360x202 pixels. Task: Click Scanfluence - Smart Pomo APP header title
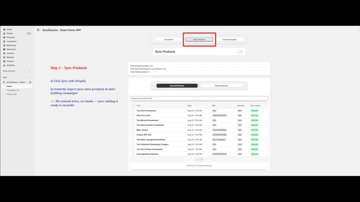tap(62, 30)
